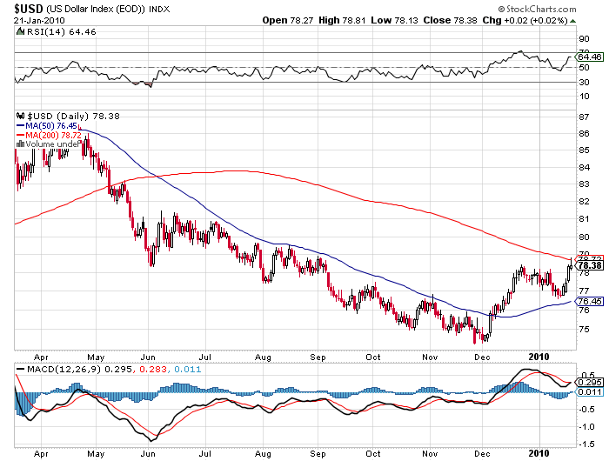Click the 78.38 last price tag
Screen dimensions: 609x461
click(x=590, y=265)
